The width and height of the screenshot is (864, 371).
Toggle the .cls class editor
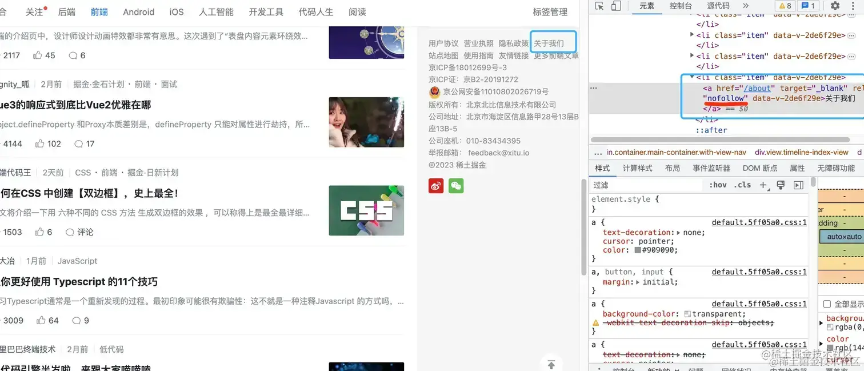(742, 185)
